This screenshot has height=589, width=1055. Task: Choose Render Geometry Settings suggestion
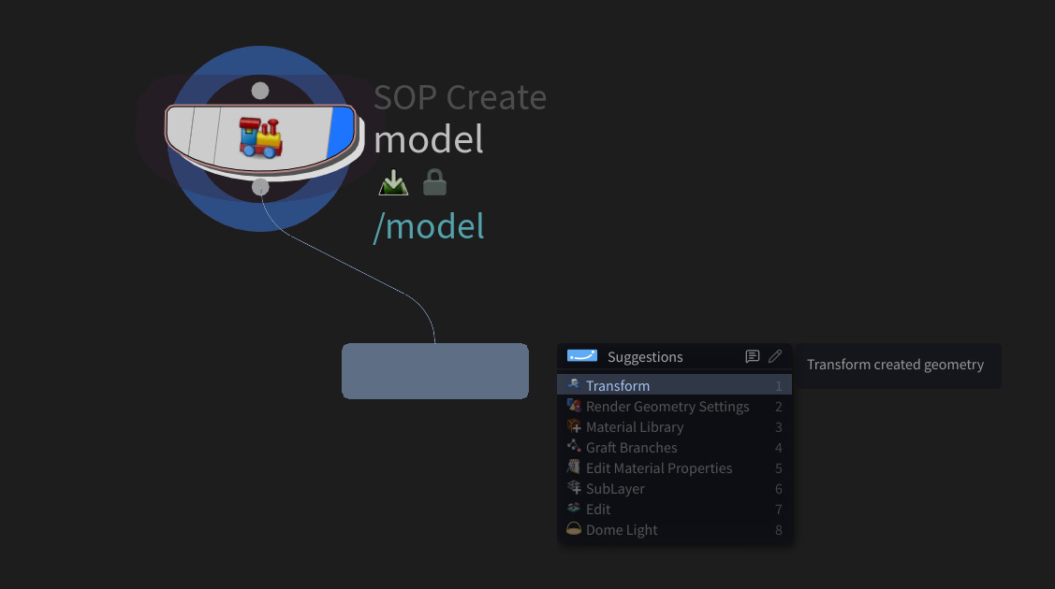click(x=674, y=407)
